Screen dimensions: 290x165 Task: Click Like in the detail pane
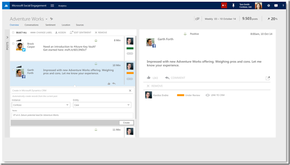(x=152, y=78)
